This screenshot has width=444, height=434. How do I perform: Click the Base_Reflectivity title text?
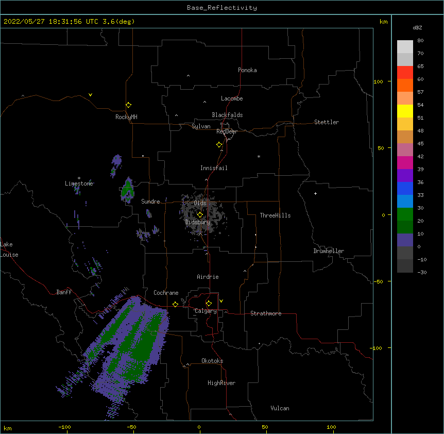pos(222,8)
